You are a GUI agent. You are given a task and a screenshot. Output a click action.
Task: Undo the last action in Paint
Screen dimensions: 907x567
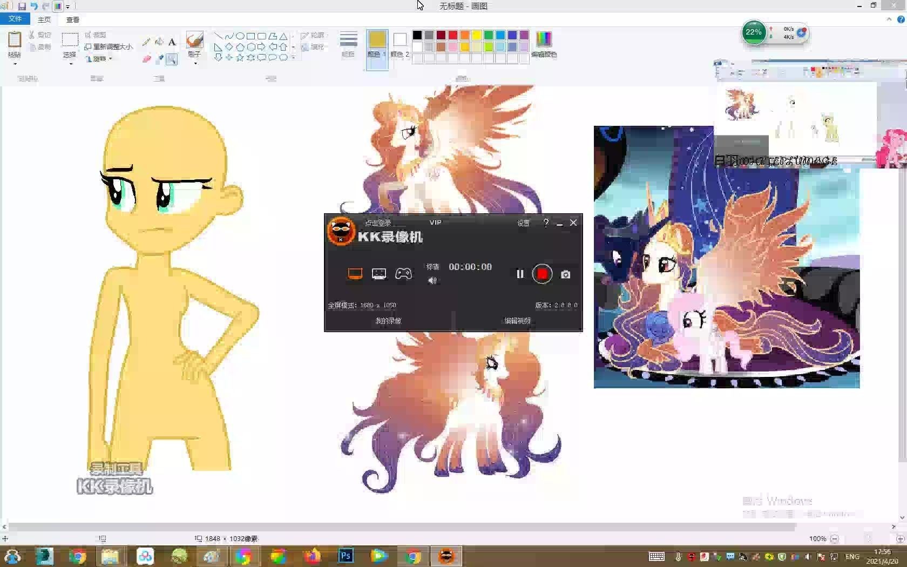(x=33, y=6)
